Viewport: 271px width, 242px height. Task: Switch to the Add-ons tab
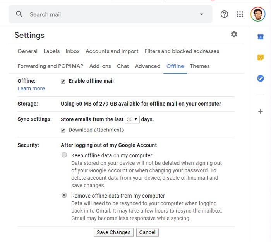[100, 66]
